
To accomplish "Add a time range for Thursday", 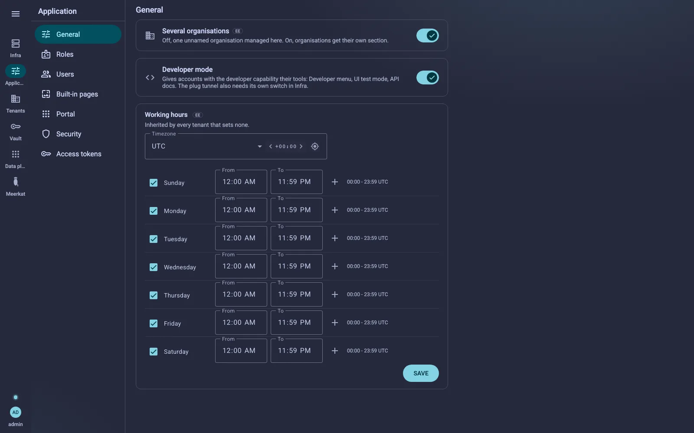I will point(335,294).
